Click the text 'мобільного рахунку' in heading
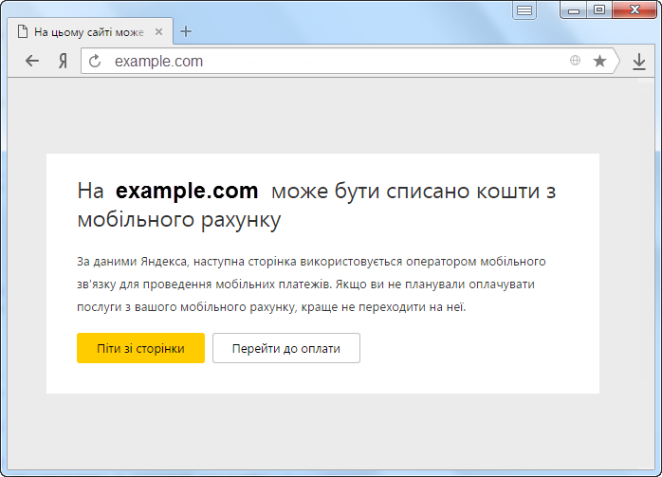The image size is (662, 477). [x=179, y=219]
